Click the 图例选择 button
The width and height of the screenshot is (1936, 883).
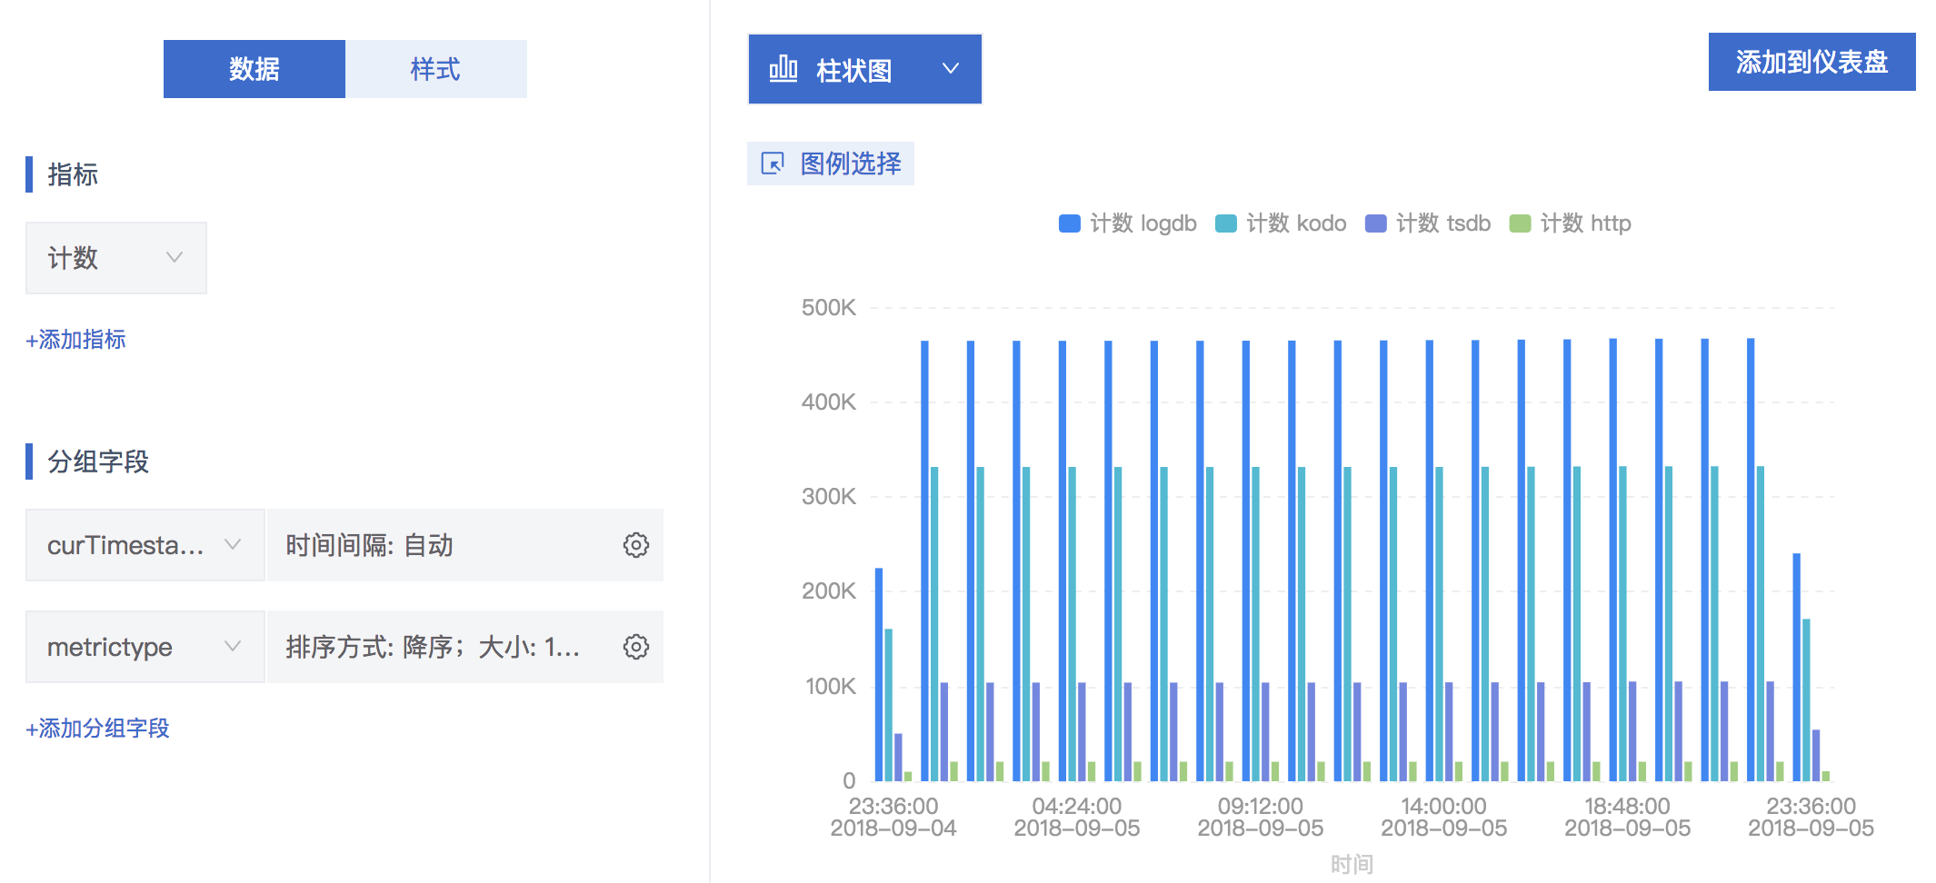coord(831,164)
